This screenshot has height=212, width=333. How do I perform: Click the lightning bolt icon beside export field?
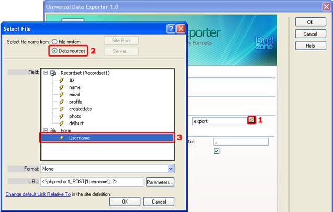251,120
